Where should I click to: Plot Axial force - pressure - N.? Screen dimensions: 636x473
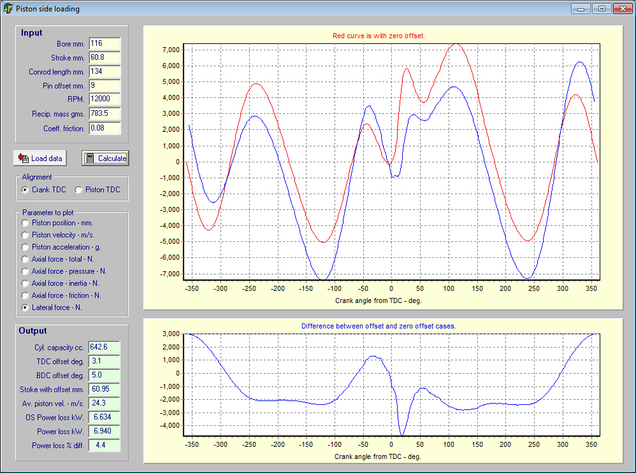tap(25, 271)
